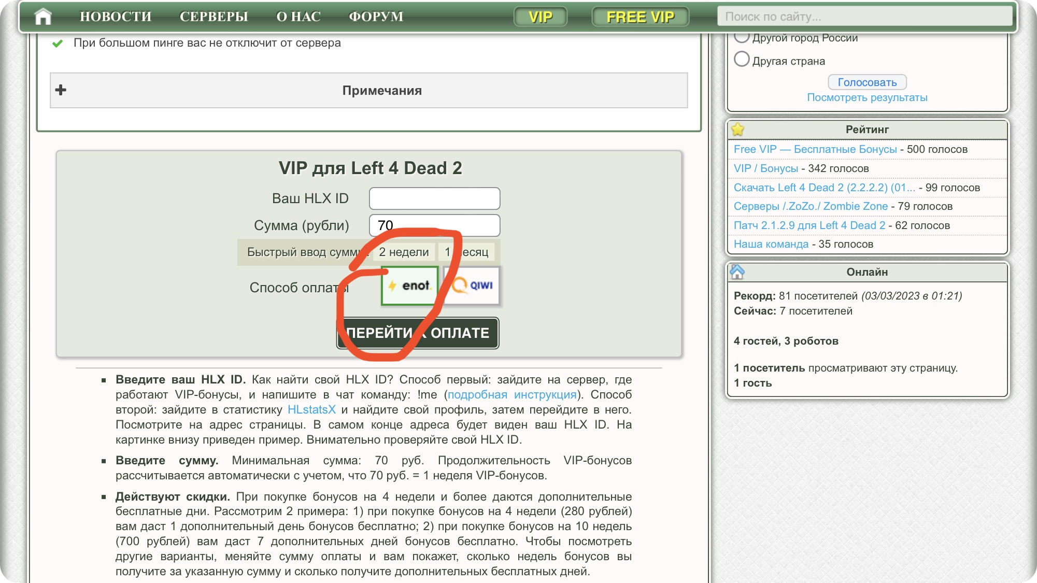This screenshot has height=583, width=1037.
Task: Open 'Посмотреть результаты' link
Action: 866,97
